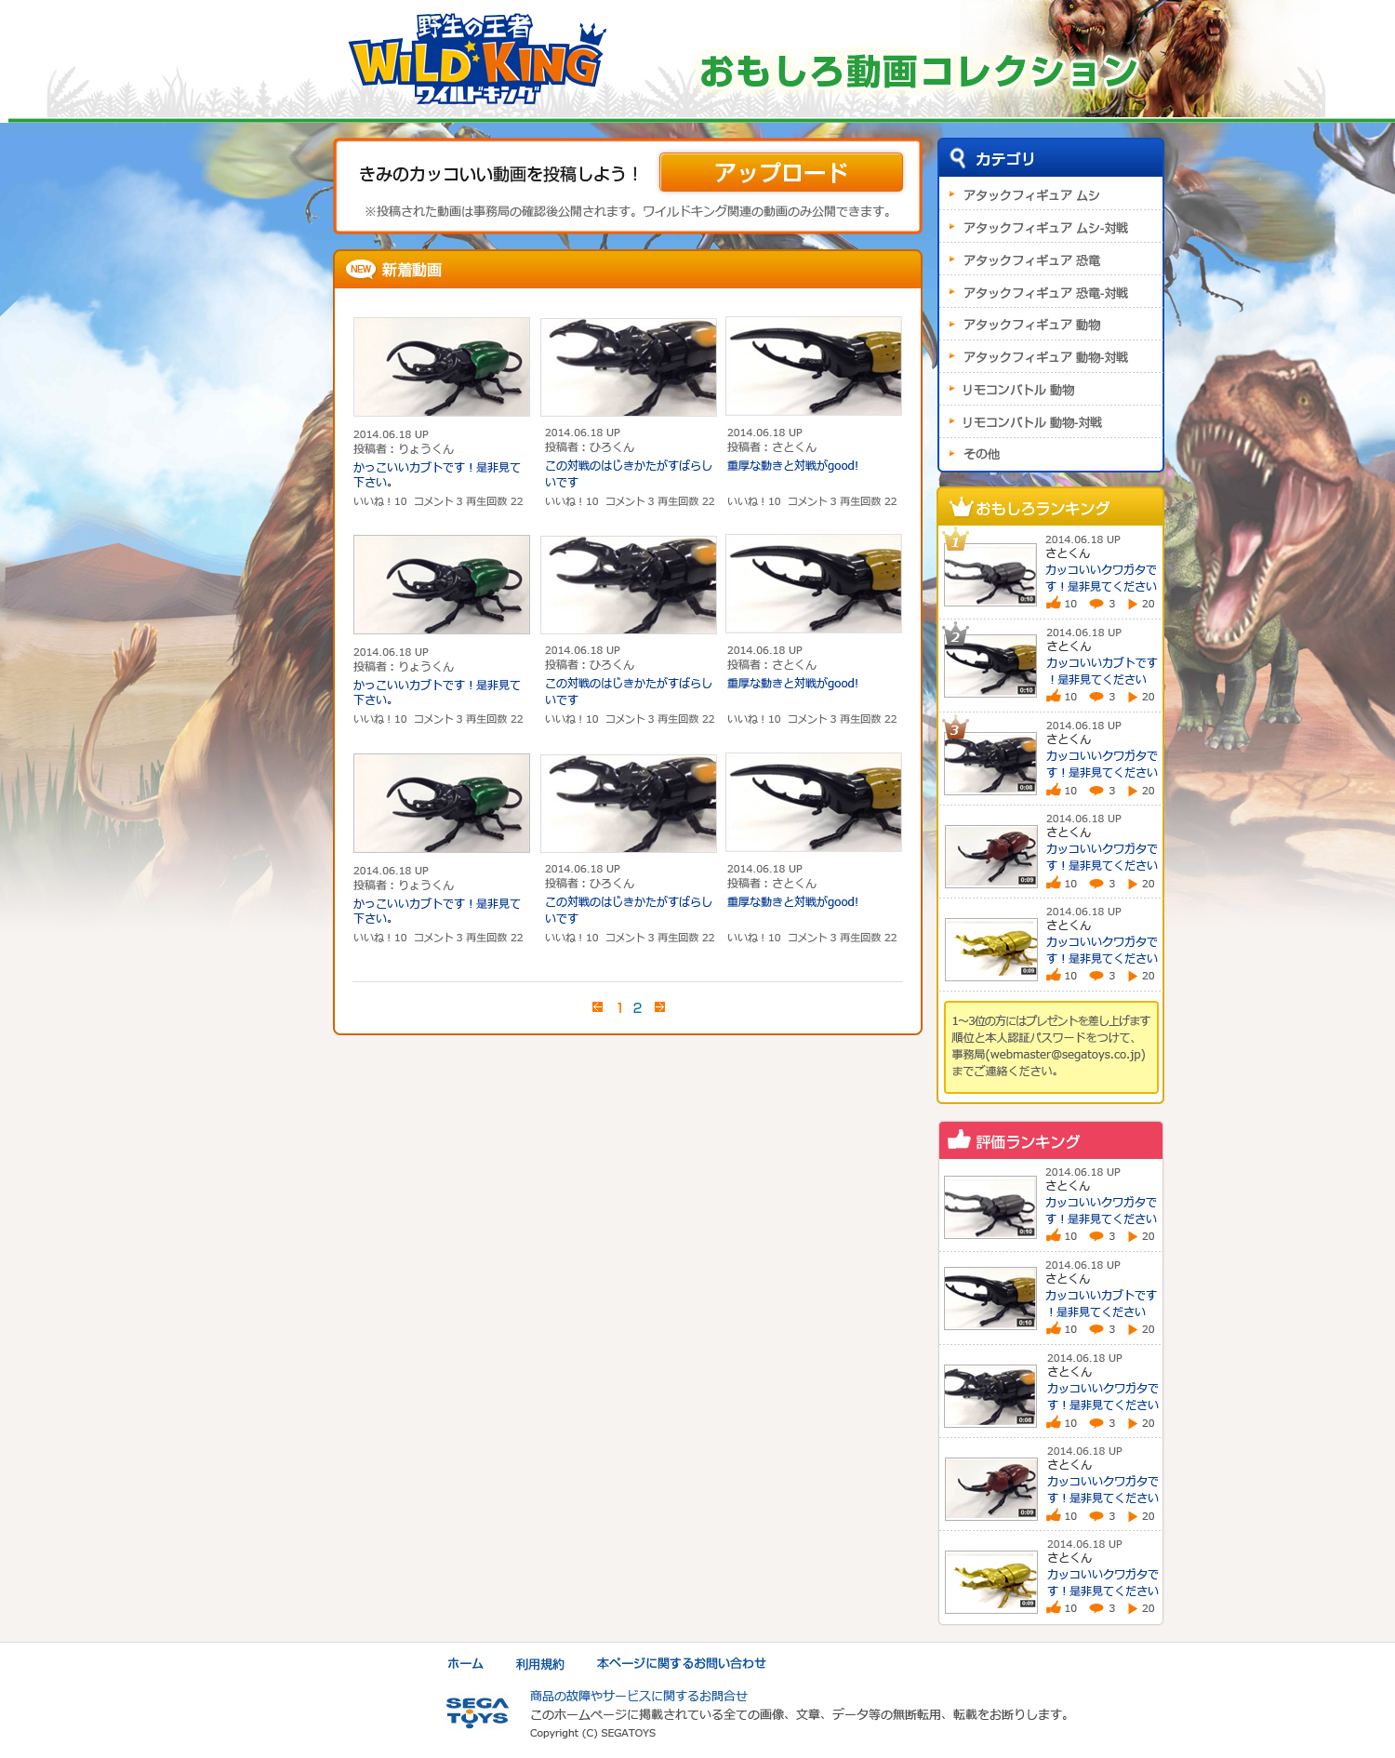Click the magnifier icon beside カテゴリ
Viewport: 1395px width, 1758px height.
957,158
